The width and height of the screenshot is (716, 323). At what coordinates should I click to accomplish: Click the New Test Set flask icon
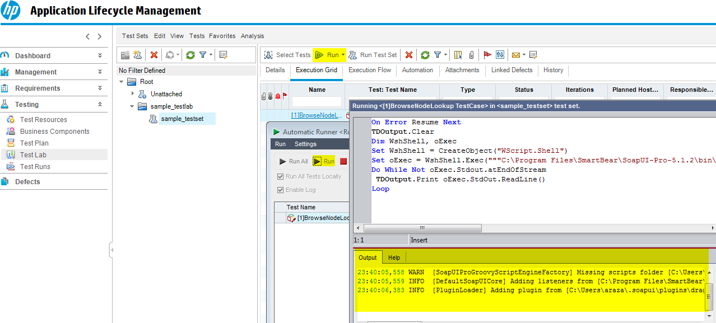pyautogui.click(x=137, y=55)
